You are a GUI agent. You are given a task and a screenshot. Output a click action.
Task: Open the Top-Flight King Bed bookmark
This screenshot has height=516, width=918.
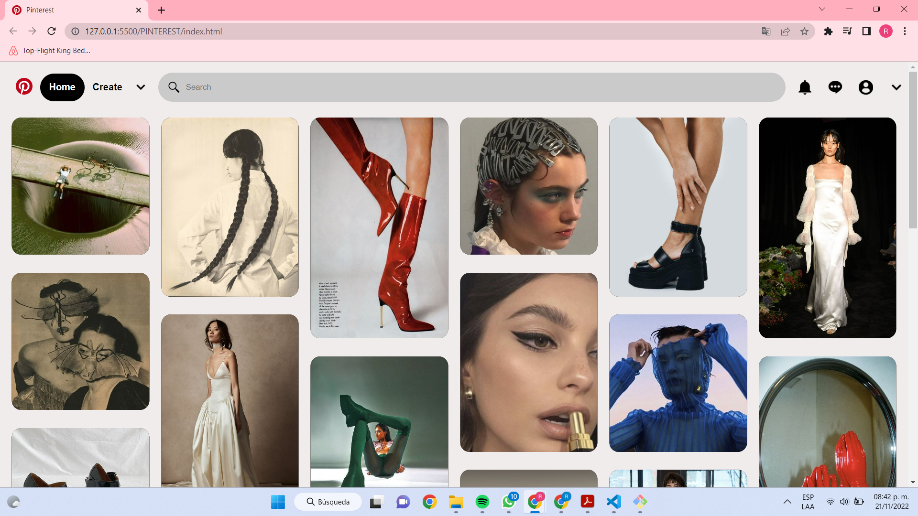coord(50,51)
